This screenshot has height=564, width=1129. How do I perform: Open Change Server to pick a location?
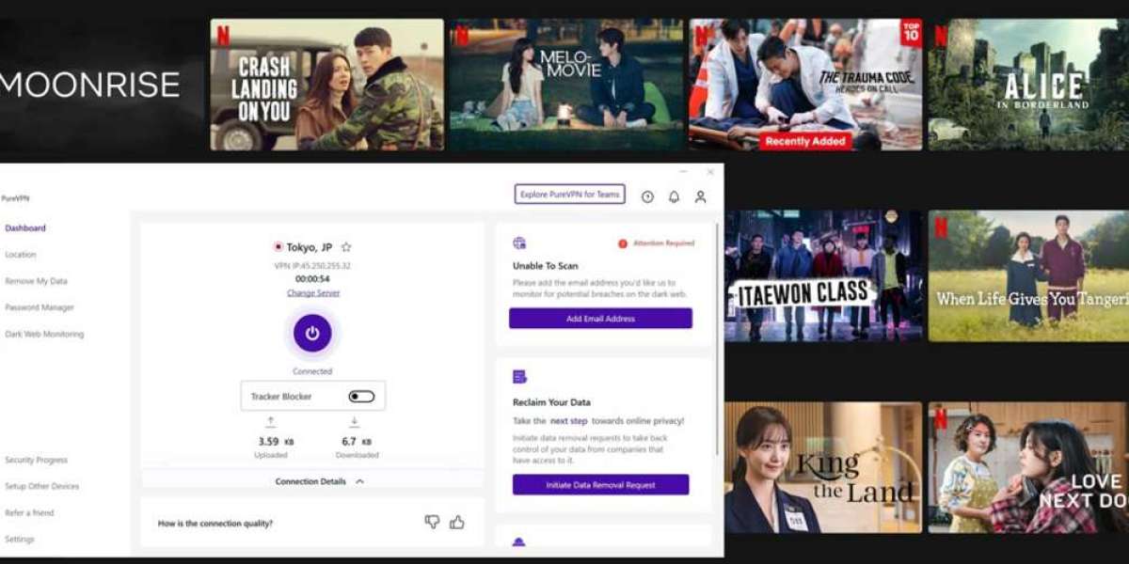[313, 292]
